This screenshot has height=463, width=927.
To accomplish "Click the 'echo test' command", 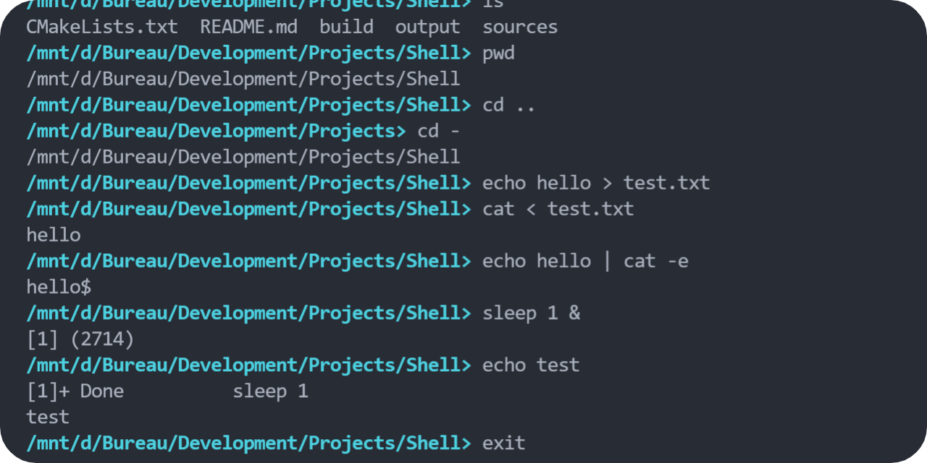I will [x=531, y=365].
